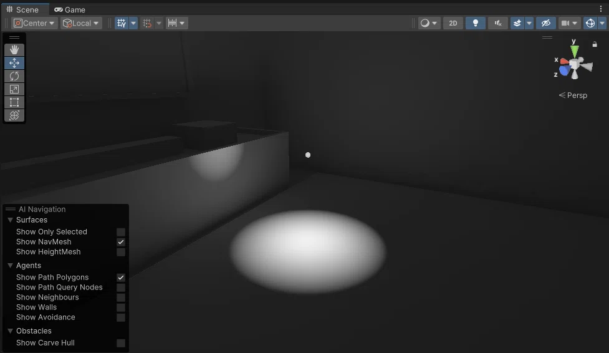Toggle scene lighting bulb icon
Viewport: 609px width, 353px height.
[x=476, y=23]
